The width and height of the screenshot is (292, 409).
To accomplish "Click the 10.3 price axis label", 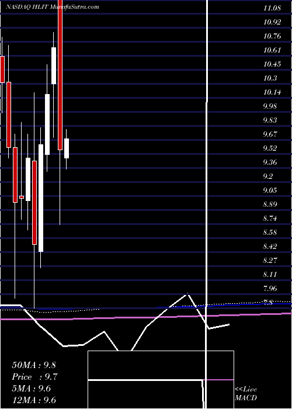I will coord(270,78).
